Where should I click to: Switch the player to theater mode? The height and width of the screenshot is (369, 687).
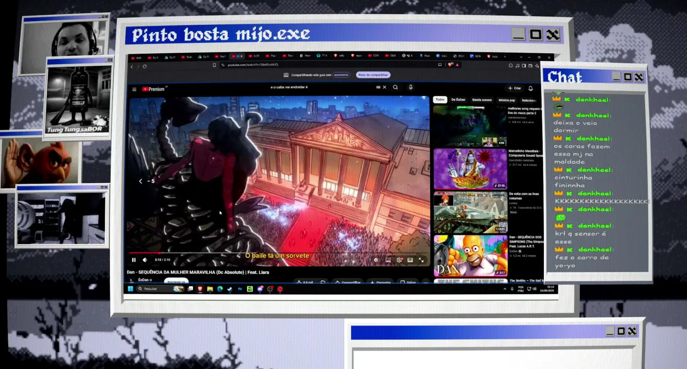(x=410, y=260)
